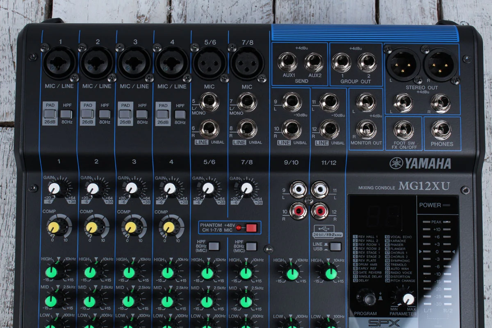
Task: Select the channel 6 R line jack
Action: pos(209,129)
